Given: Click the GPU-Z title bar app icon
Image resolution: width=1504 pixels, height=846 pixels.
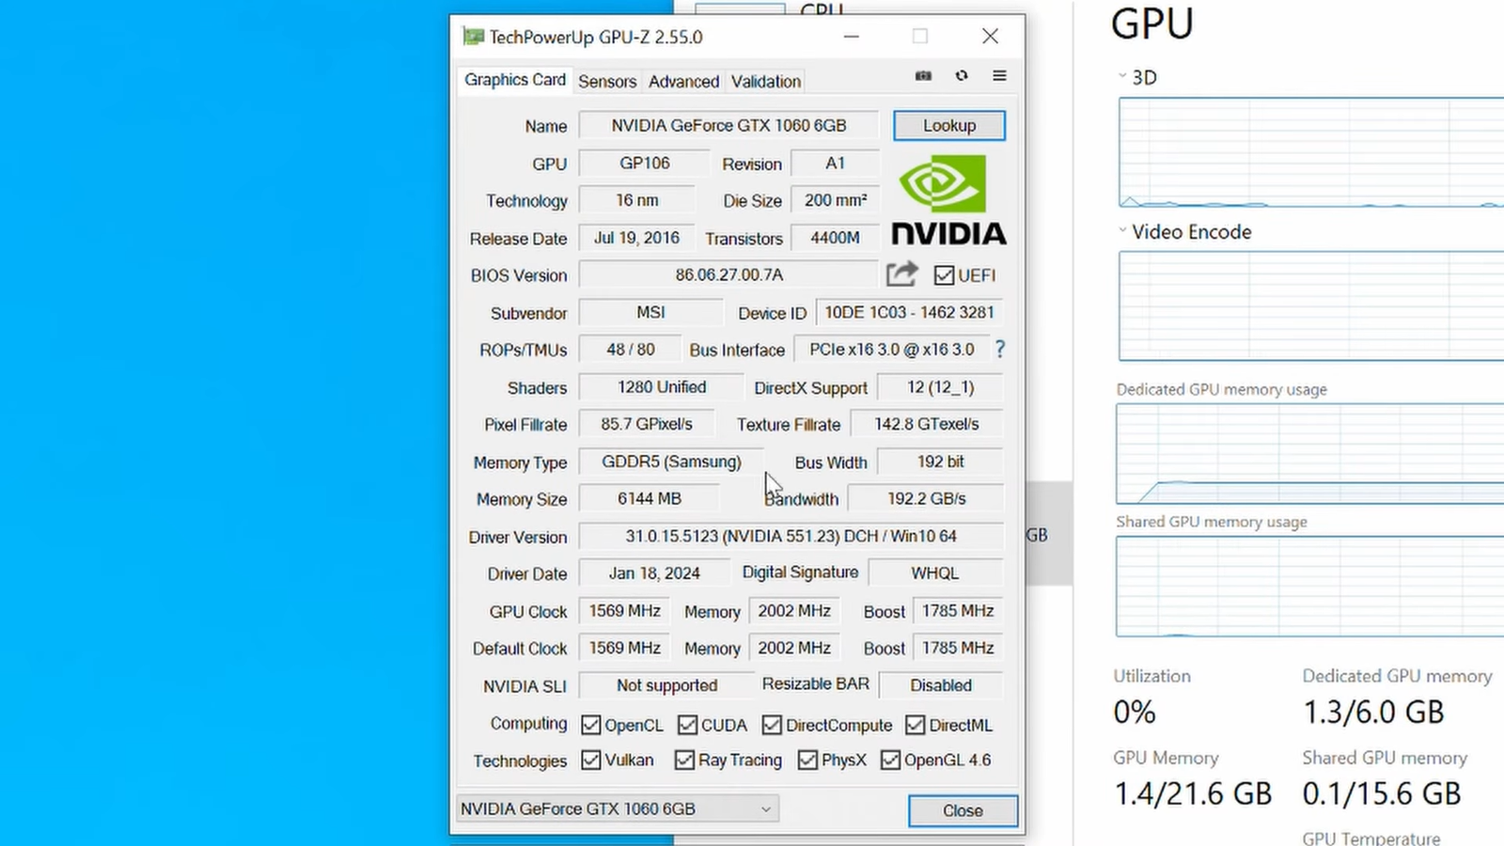Looking at the screenshot, I should pos(473,37).
